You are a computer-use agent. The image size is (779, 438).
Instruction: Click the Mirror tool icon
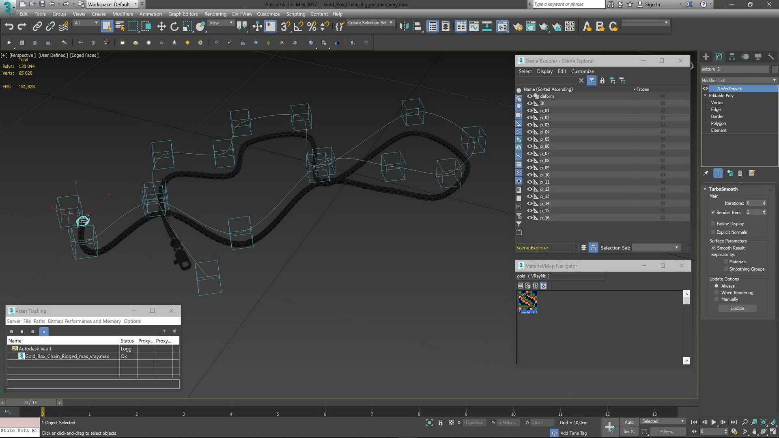pyautogui.click(x=404, y=27)
